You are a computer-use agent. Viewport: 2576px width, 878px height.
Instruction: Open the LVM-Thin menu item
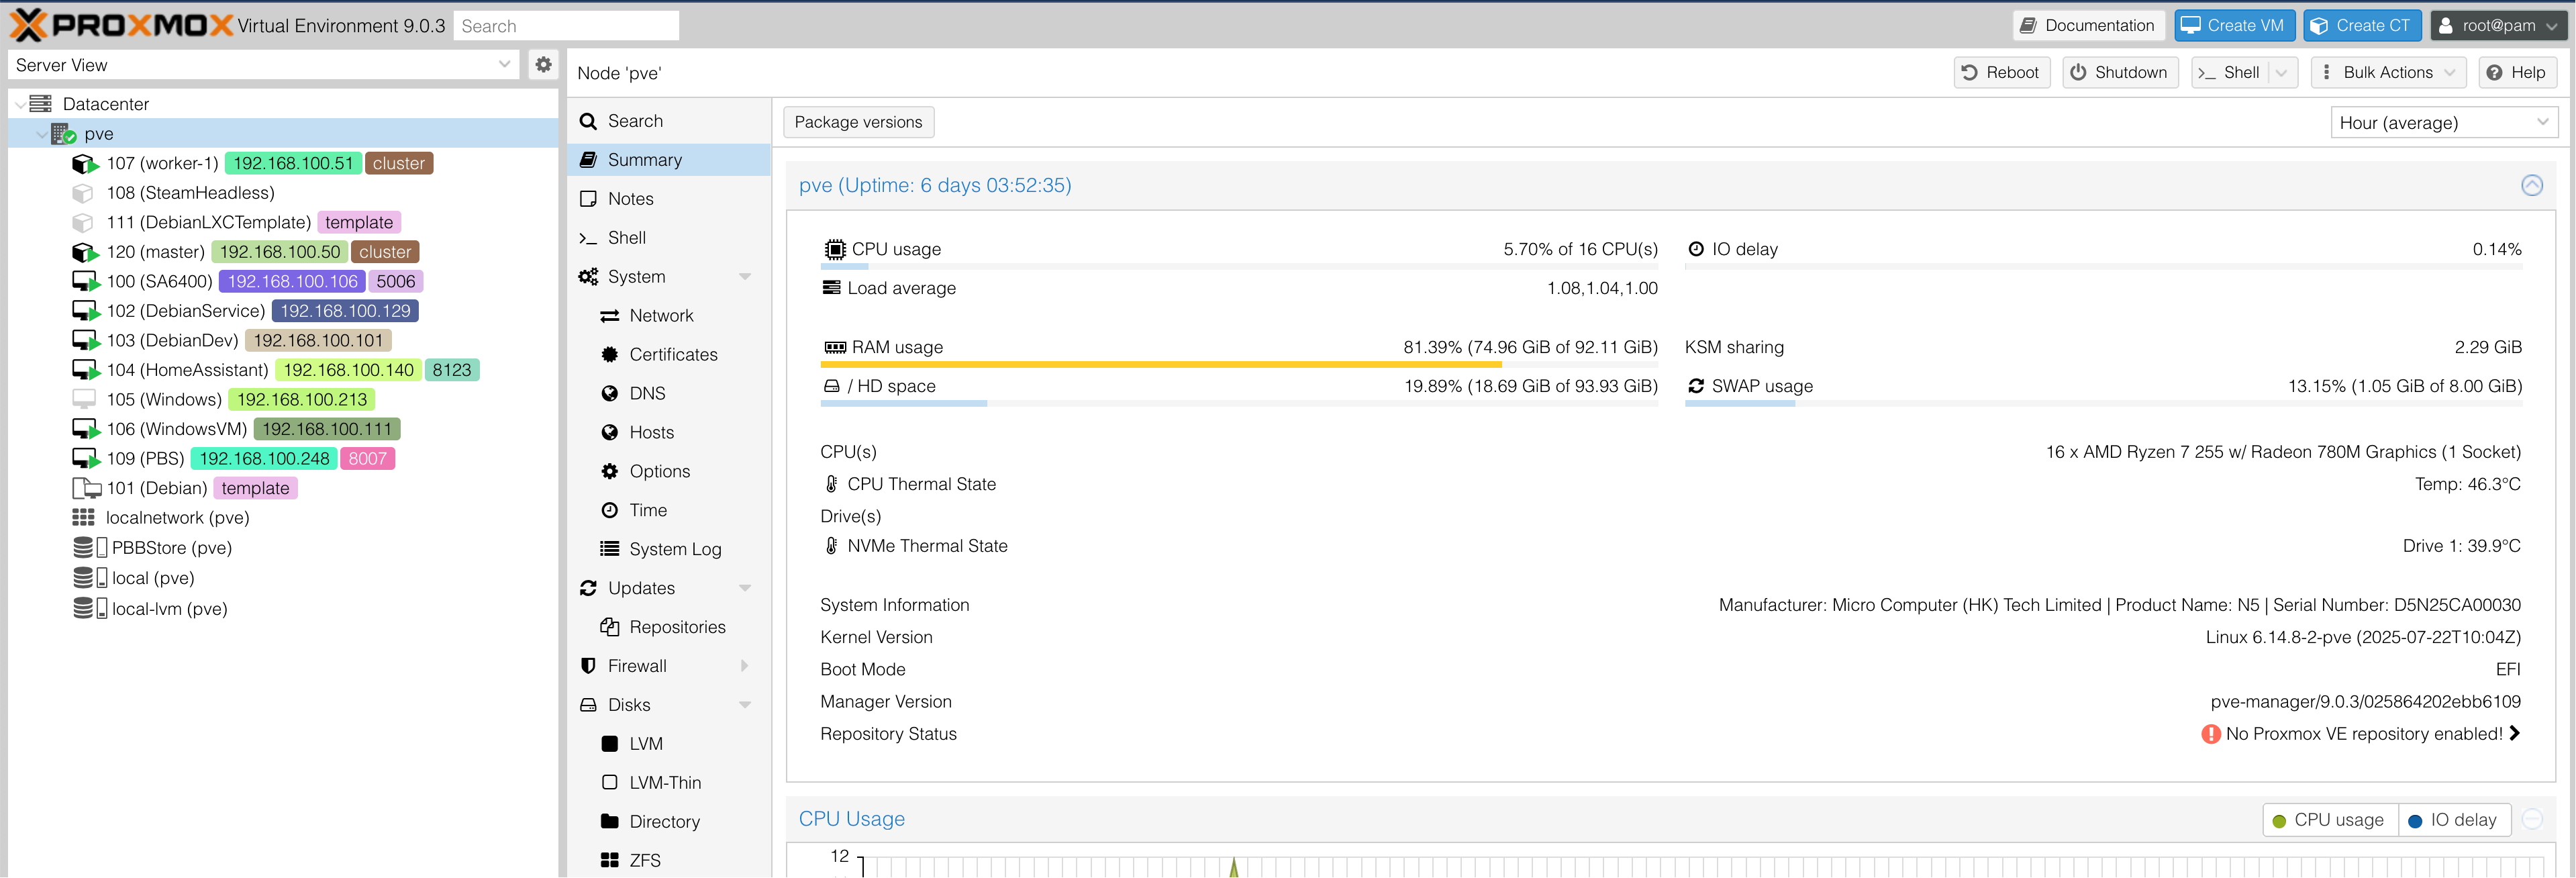669,783
